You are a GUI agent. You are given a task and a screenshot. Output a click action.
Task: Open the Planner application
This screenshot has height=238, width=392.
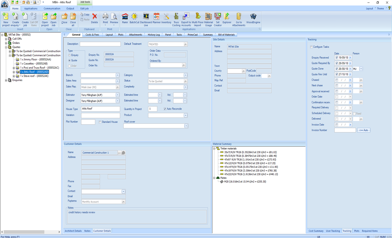156,18
